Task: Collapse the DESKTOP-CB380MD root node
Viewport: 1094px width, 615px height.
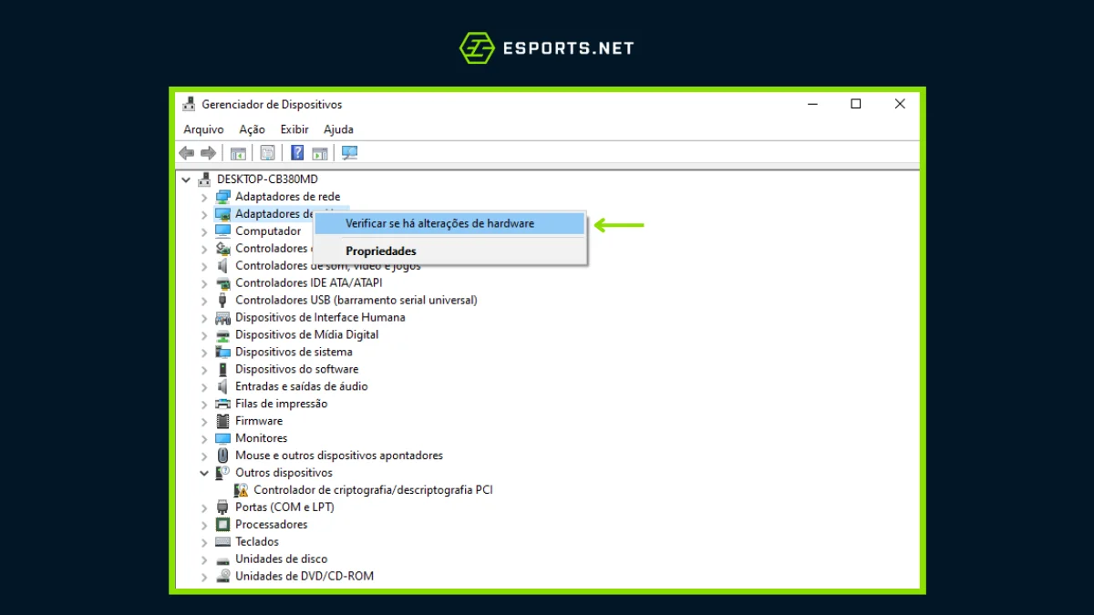Action: click(x=187, y=179)
